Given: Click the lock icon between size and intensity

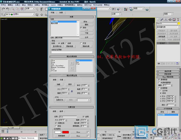Looking at the screenshot, I should click(72, 91).
